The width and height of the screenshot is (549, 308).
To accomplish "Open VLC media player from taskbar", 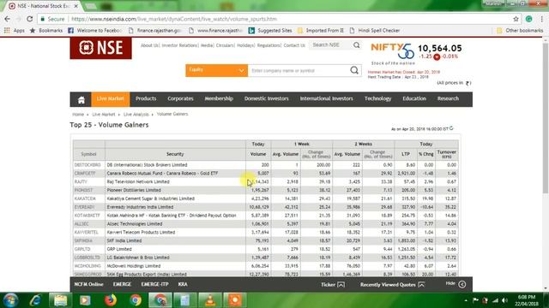I will pos(210,300).
